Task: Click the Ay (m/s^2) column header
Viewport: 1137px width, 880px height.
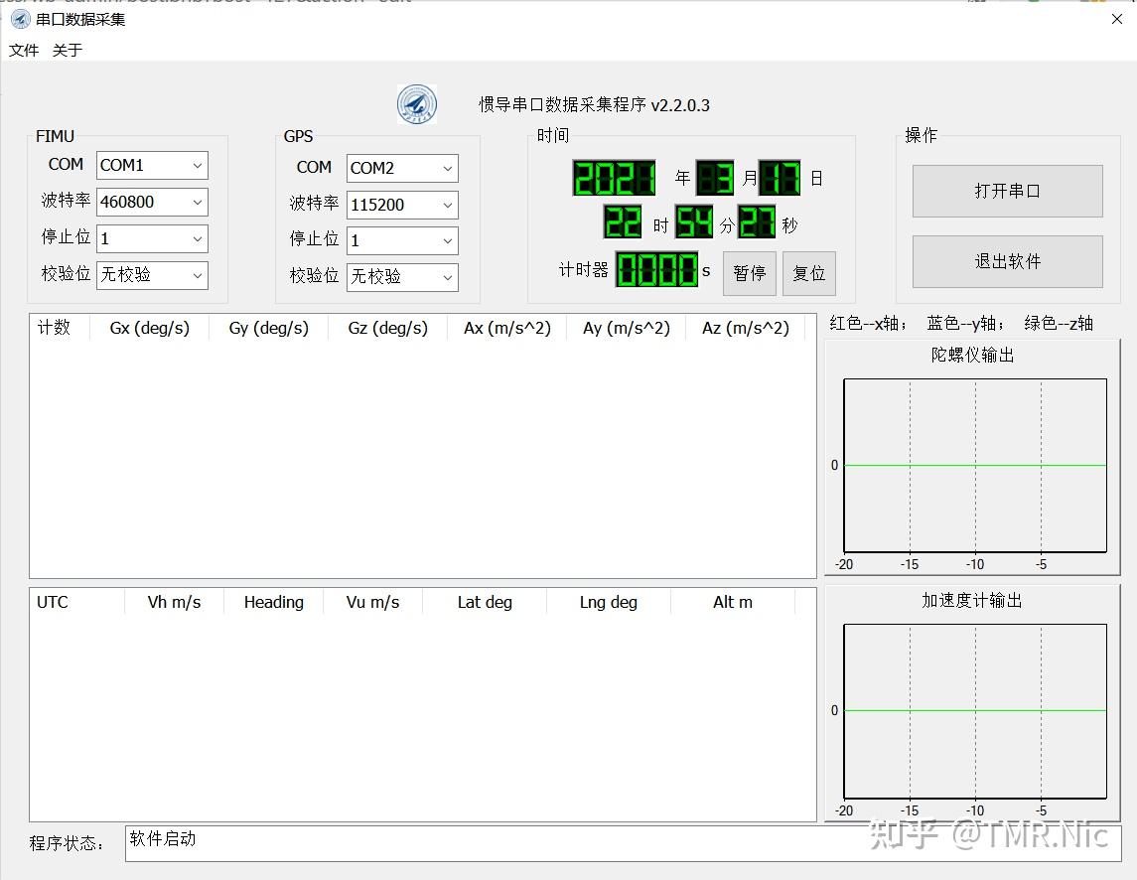Action: click(626, 328)
